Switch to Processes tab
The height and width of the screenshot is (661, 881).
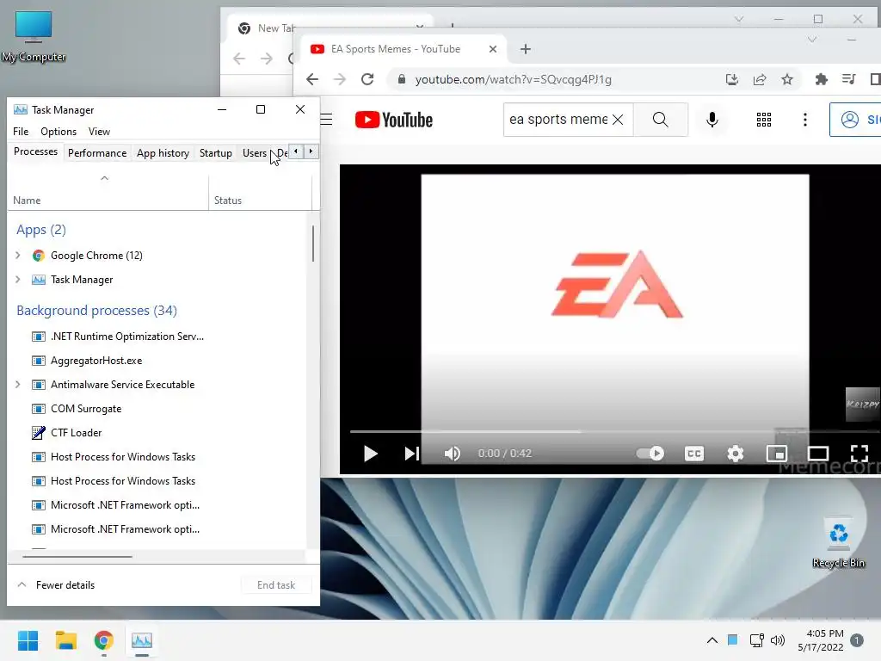click(x=35, y=151)
